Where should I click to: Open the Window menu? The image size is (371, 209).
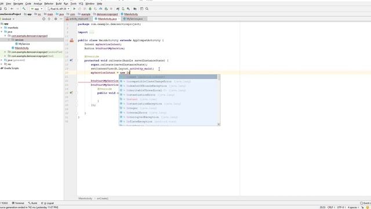point(90,4)
